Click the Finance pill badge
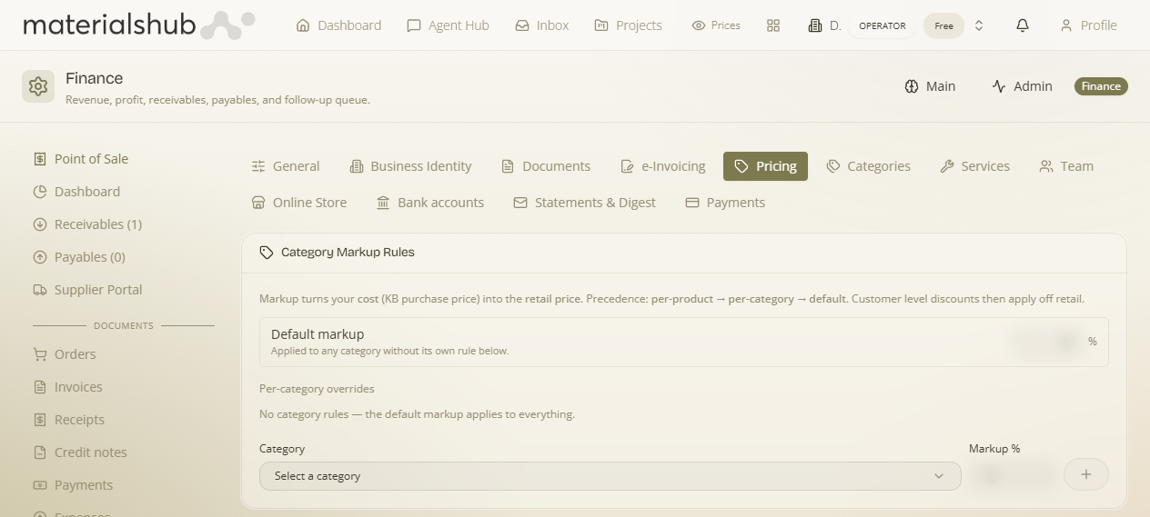 1101,86
